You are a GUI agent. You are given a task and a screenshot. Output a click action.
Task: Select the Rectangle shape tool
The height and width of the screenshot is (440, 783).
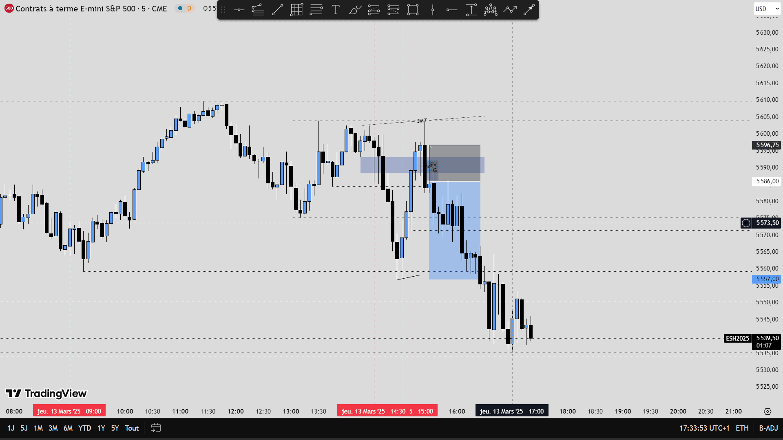coord(413,10)
